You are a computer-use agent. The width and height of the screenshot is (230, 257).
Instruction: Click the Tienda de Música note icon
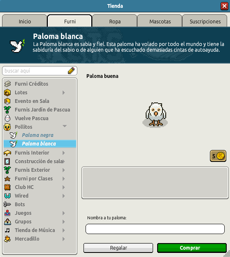7,230
